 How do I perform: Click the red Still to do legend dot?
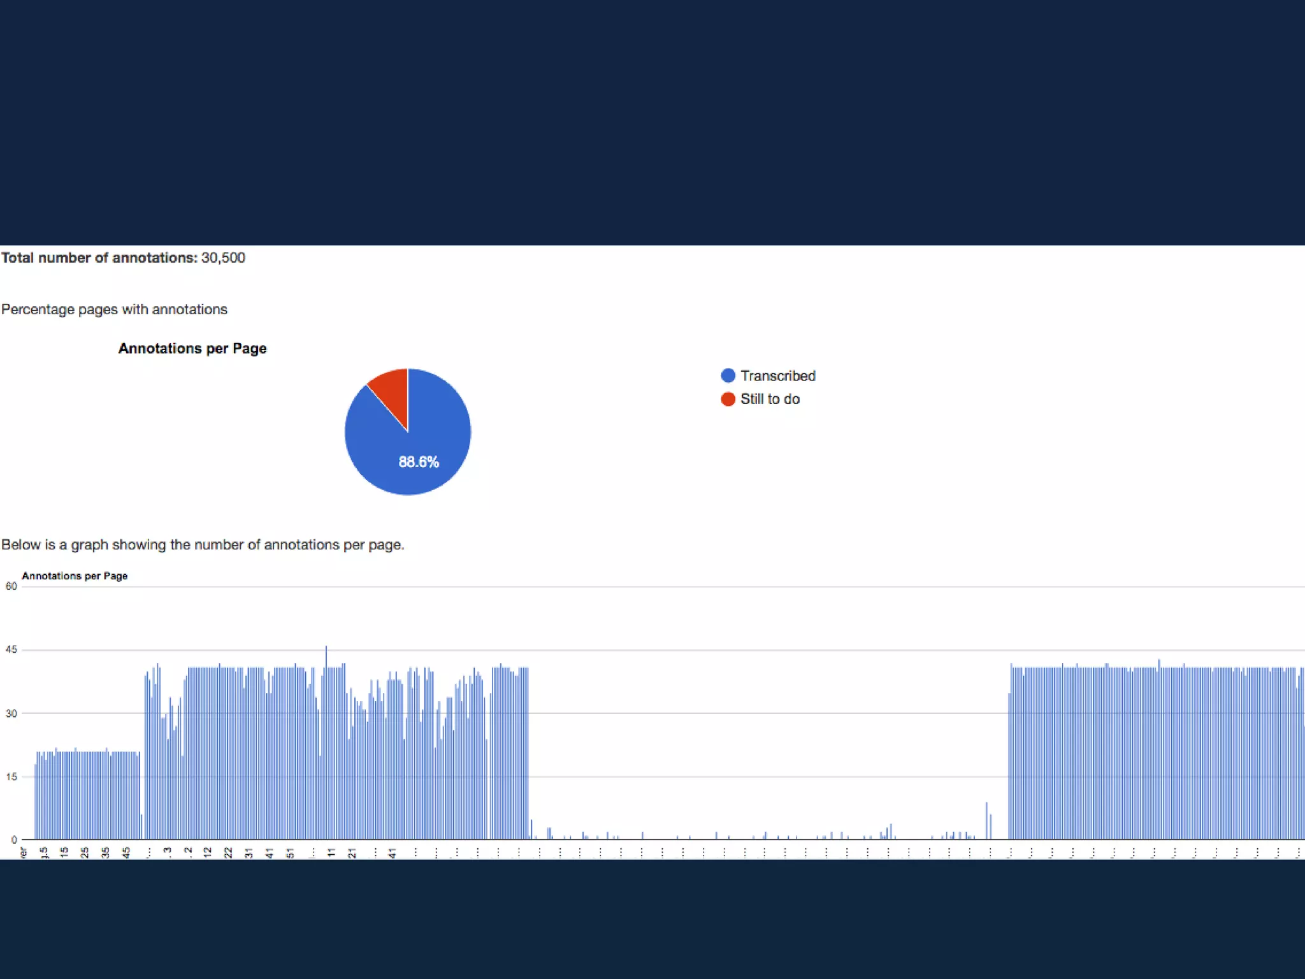[728, 399]
